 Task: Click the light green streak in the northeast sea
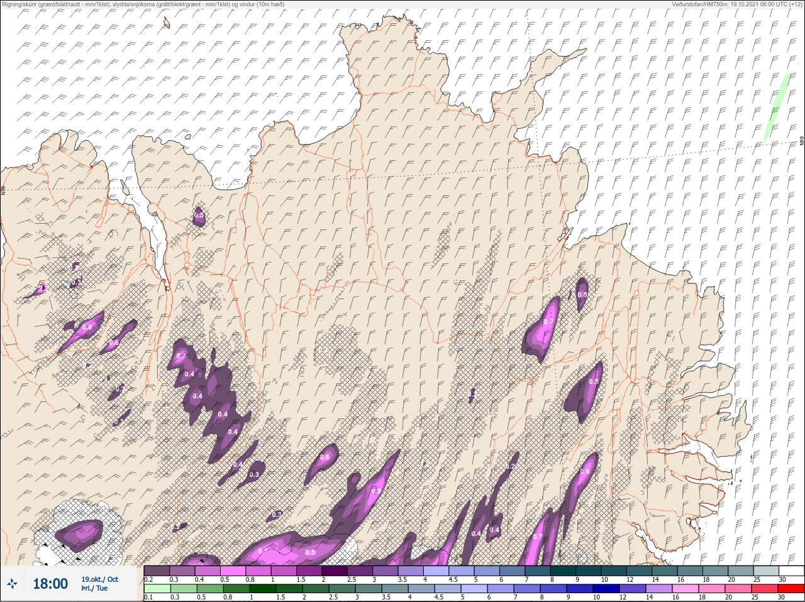[x=777, y=107]
